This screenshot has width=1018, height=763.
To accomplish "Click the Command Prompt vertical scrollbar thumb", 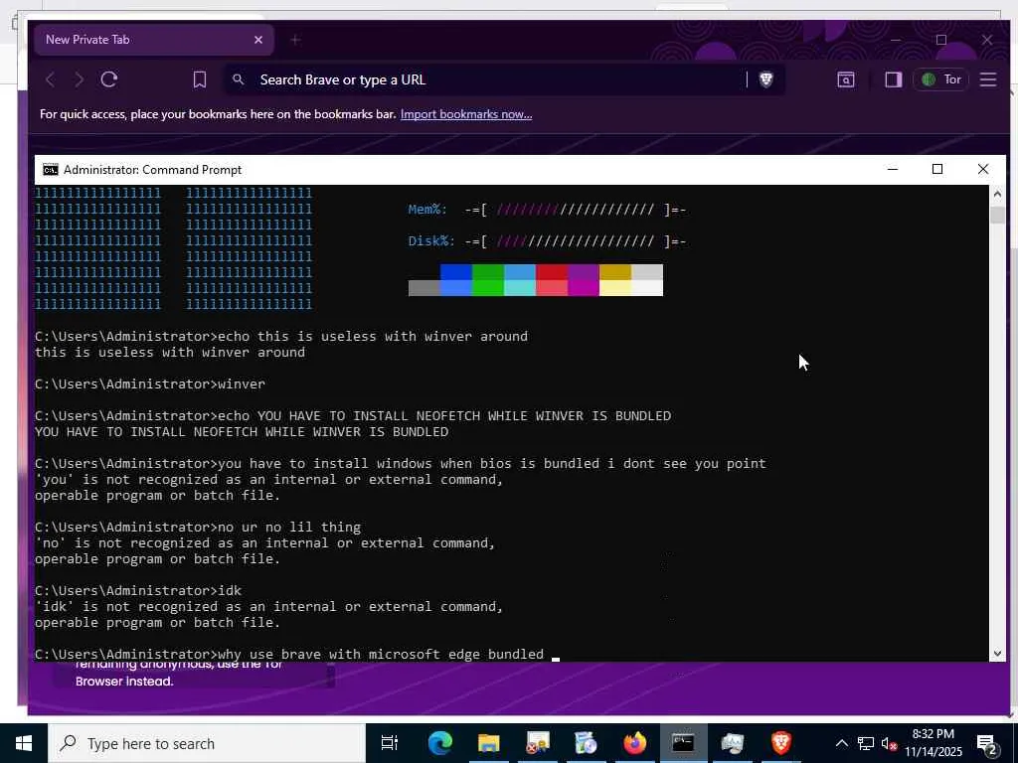I will click(997, 215).
